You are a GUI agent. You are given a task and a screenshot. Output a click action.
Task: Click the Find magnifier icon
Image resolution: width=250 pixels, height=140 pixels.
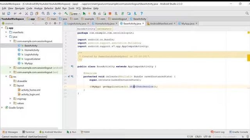43,14
